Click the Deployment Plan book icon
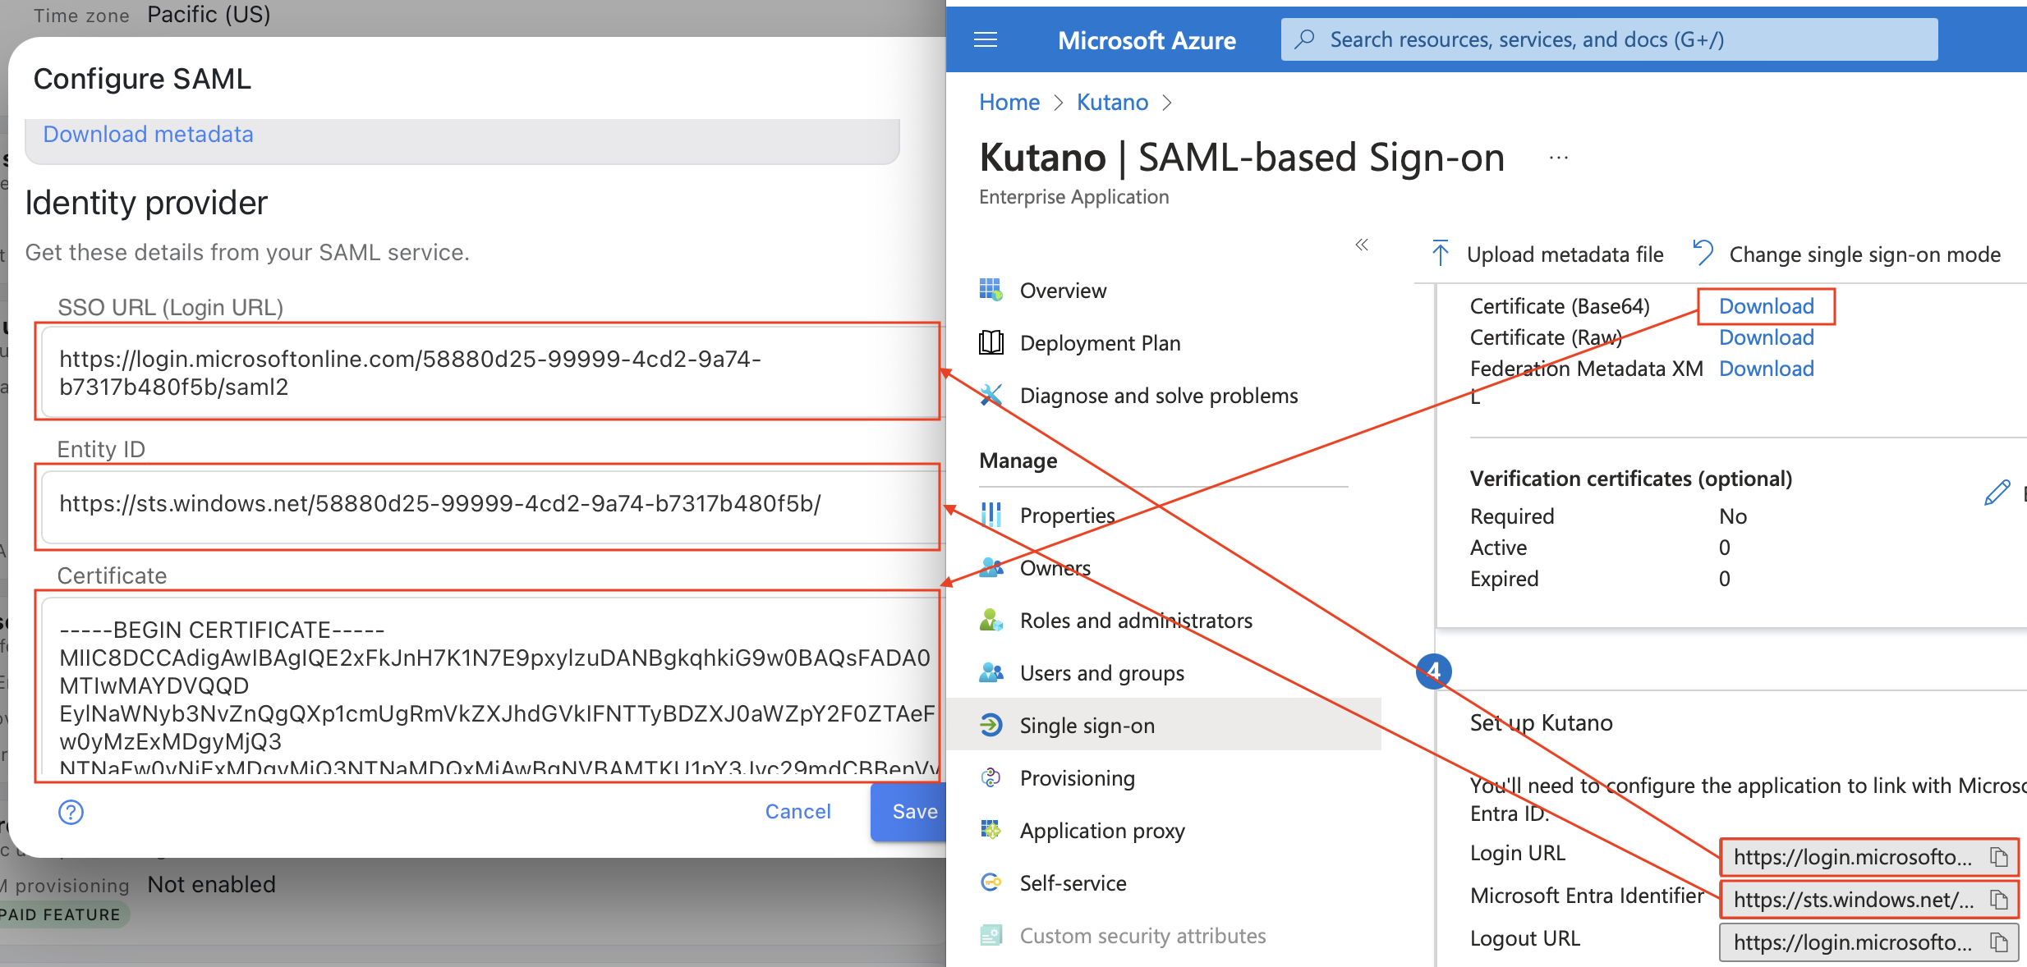This screenshot has width=2027, height=967. coord(991,342)
